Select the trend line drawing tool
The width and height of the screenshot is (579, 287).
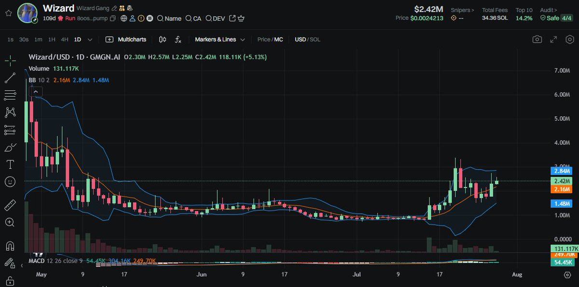pos(10,78)
